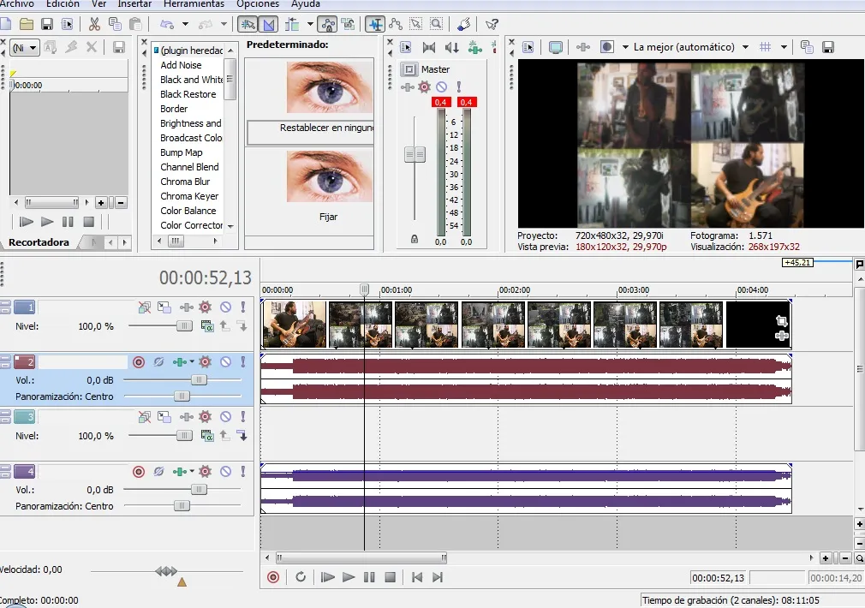Mute video track 1
865x608 pixels.
(225, 307)
